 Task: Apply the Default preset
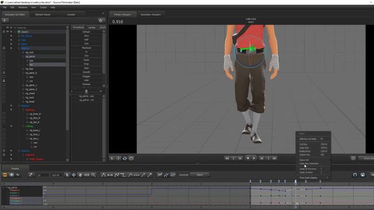[x=86, y=32]
